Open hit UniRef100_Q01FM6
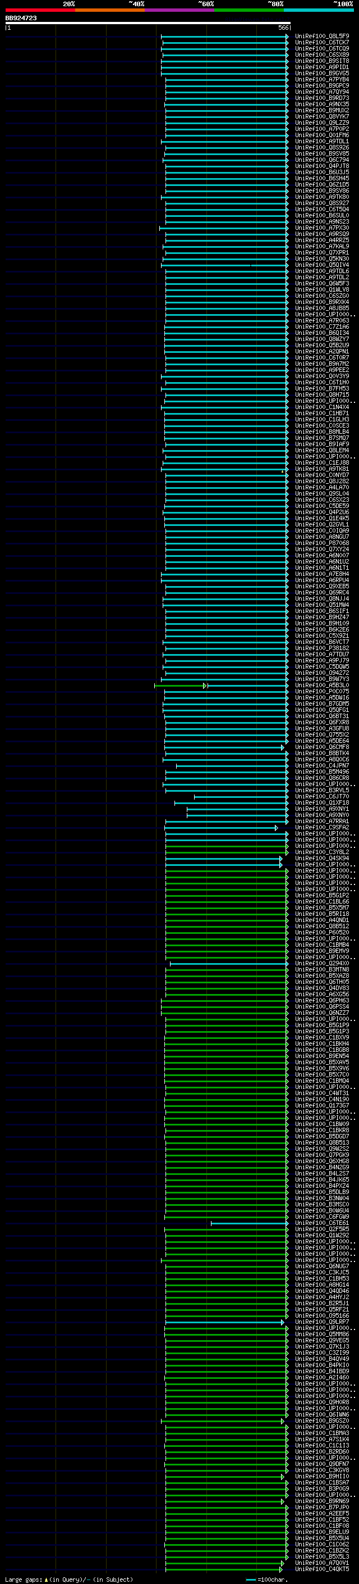Image resolution: width=359 pixels, height=1584 pixels. pyautogui.click(x=322, y=135)
